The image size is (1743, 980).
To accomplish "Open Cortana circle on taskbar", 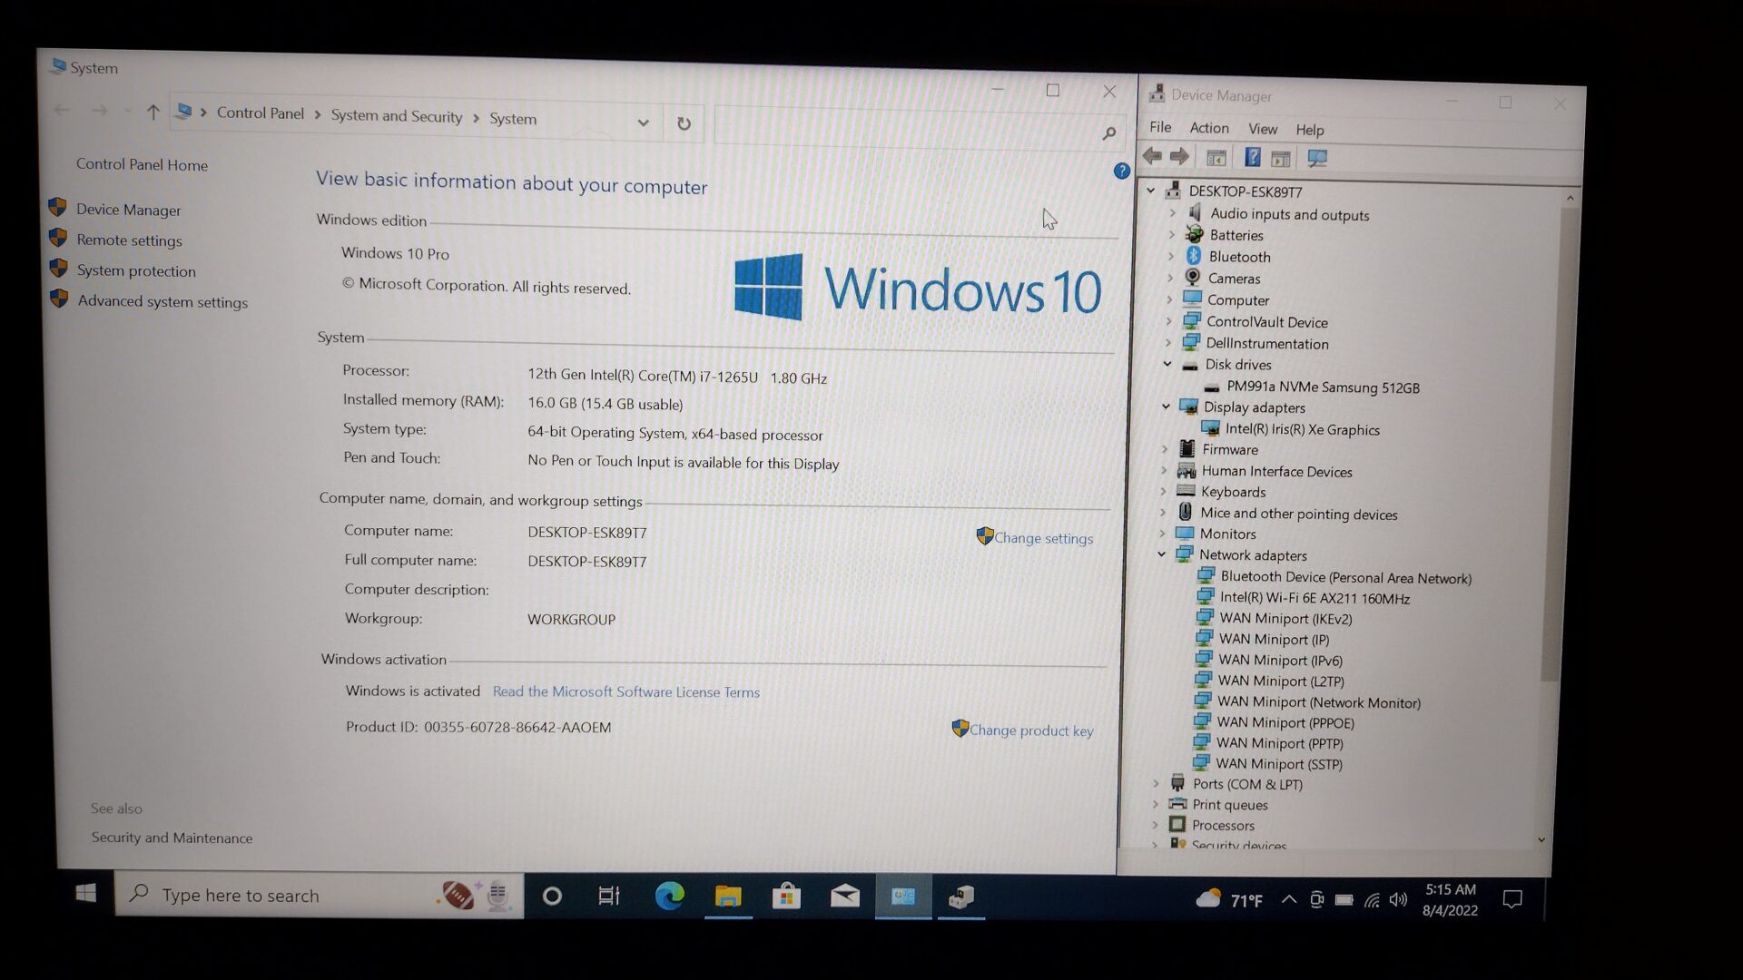I will point(552,897).
